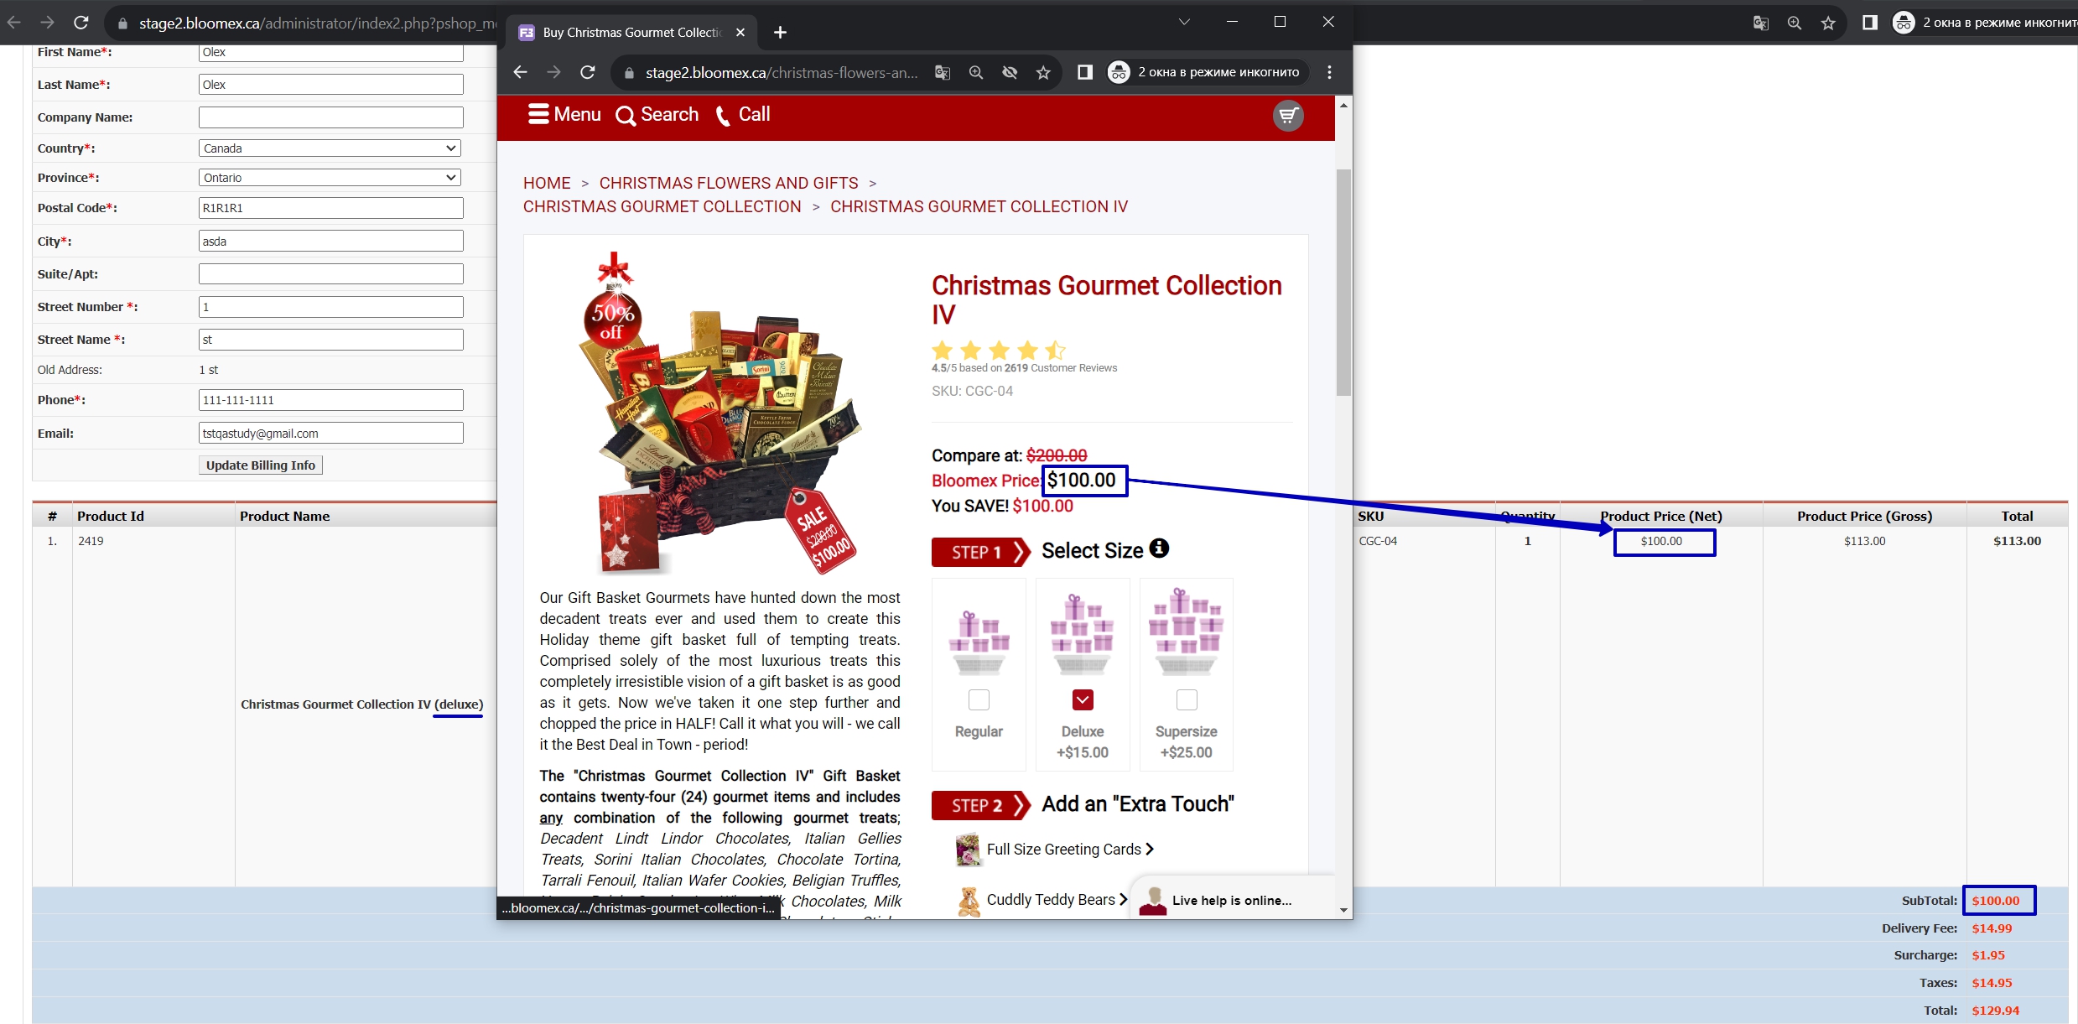Click the First Name input field
Screen dimensions: 2078x1024
pos(330,52)
